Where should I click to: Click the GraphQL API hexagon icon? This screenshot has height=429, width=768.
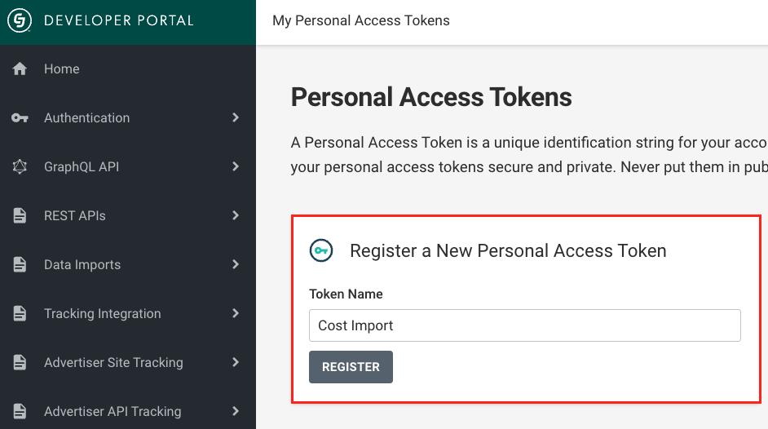[x=20, y=167]
